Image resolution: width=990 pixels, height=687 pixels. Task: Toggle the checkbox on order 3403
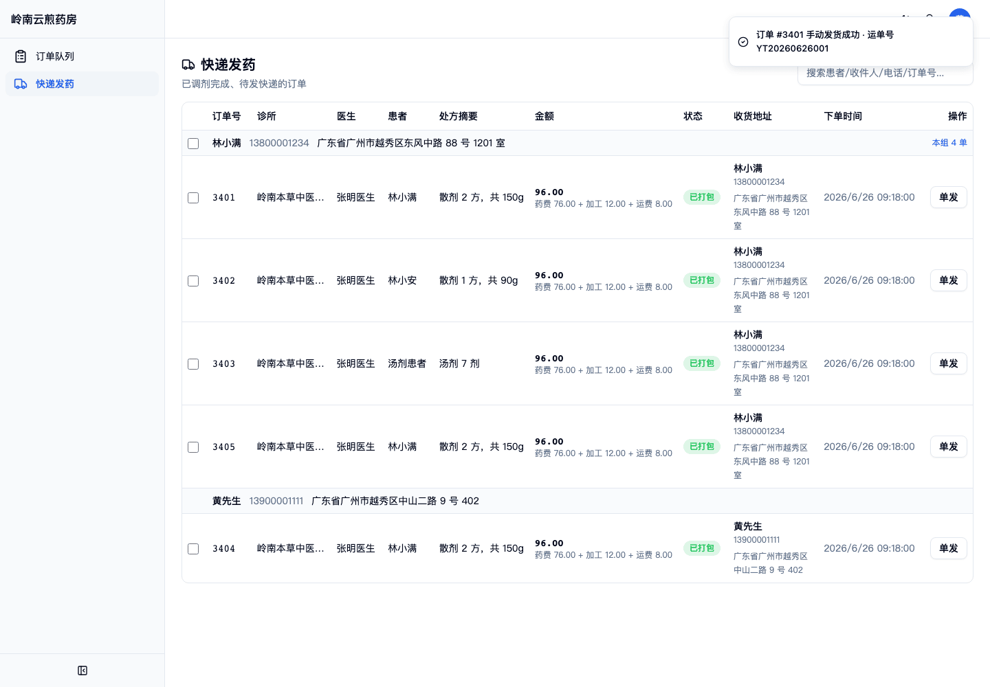click(x=193, y=364)
